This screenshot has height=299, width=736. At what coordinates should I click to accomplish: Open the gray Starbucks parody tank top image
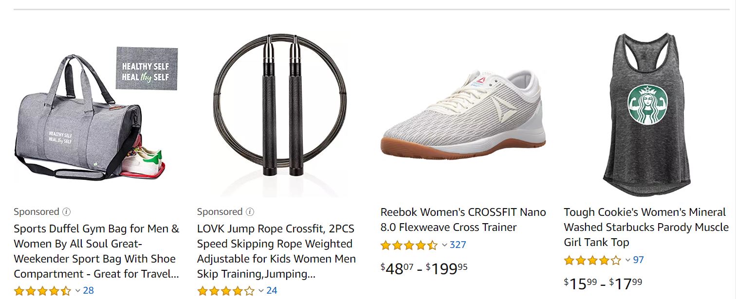pos(646,115)
